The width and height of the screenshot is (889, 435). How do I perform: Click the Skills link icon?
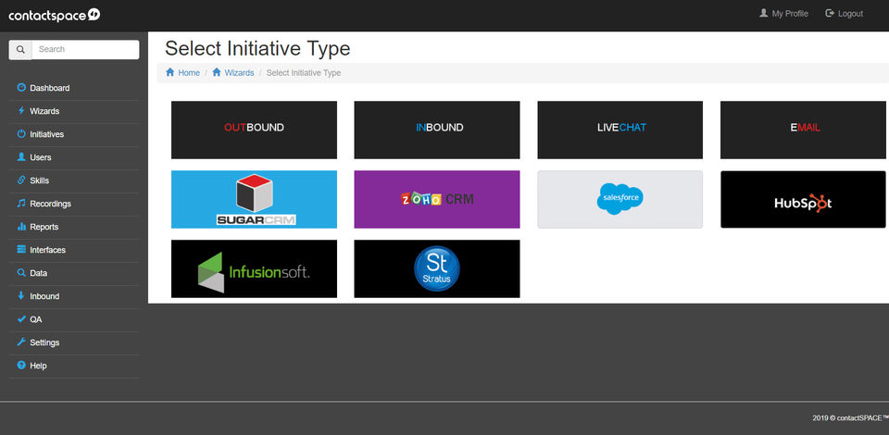click(21, 180)
